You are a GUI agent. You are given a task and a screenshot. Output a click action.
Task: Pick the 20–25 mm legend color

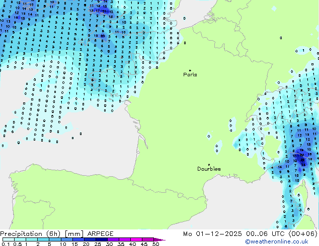(x=90, y=239)
